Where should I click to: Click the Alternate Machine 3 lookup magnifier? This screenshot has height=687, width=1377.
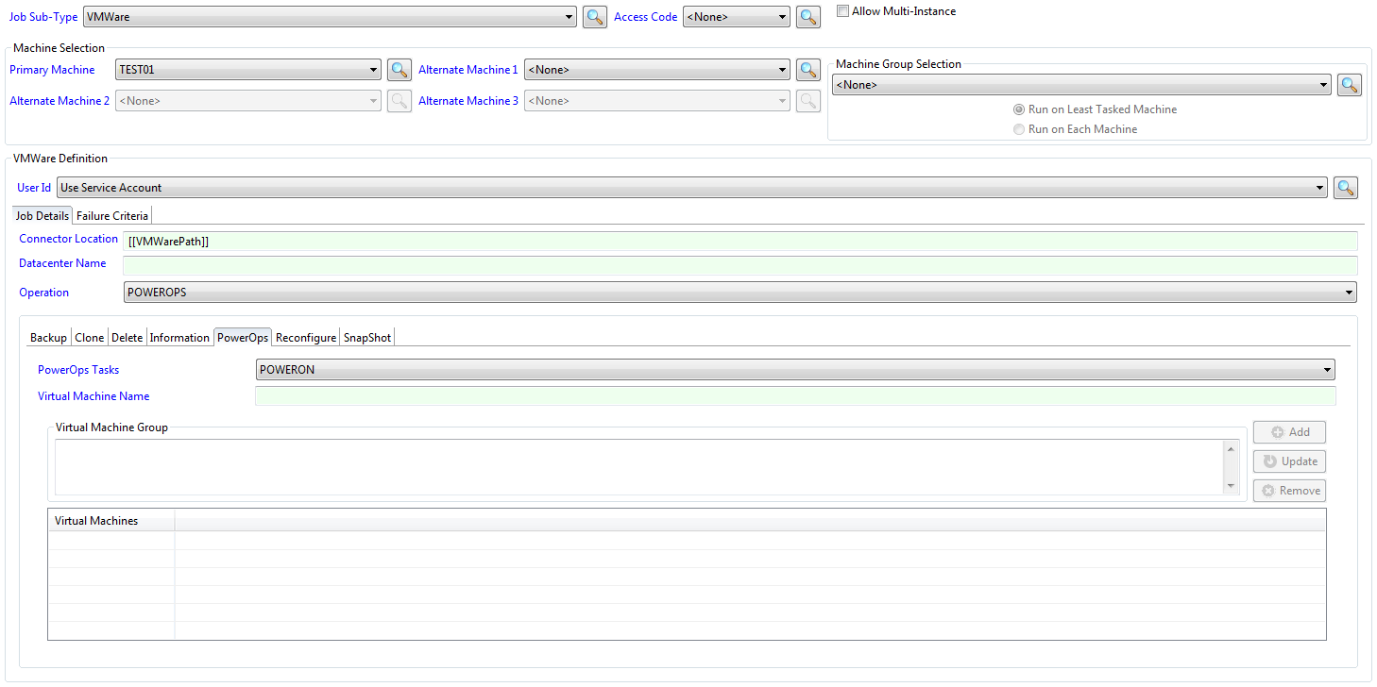pos(808,101)
